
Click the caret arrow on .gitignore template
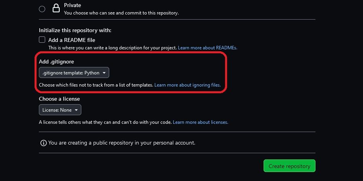[104, 73]
